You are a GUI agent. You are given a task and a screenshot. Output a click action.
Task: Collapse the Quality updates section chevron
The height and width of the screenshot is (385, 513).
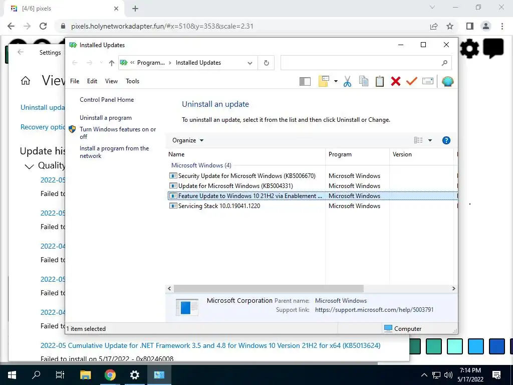tap(29, 166)
